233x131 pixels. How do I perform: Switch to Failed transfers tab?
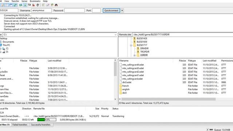tap(20, 125)
